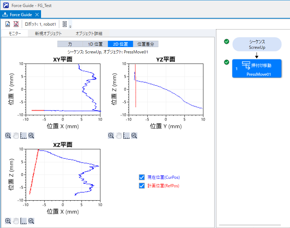Show the 位置差分 graph view
The image size is (290, 228).
[146, 44]
